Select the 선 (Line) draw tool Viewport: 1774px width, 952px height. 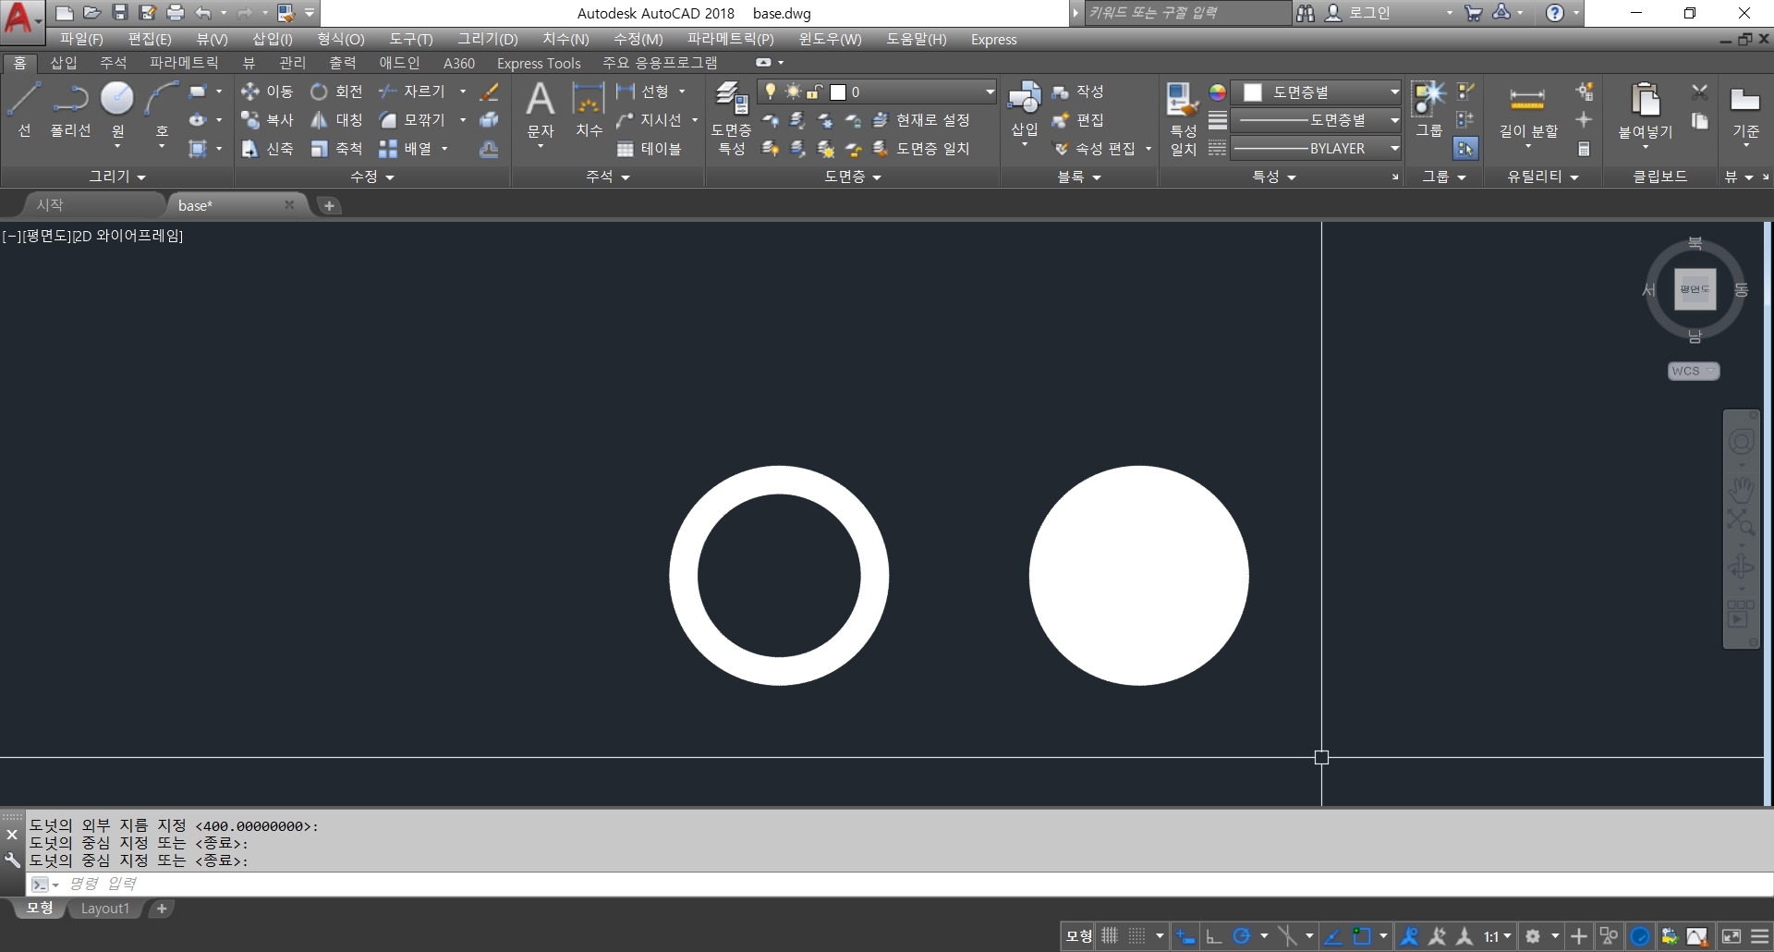(x=24, y=109)
